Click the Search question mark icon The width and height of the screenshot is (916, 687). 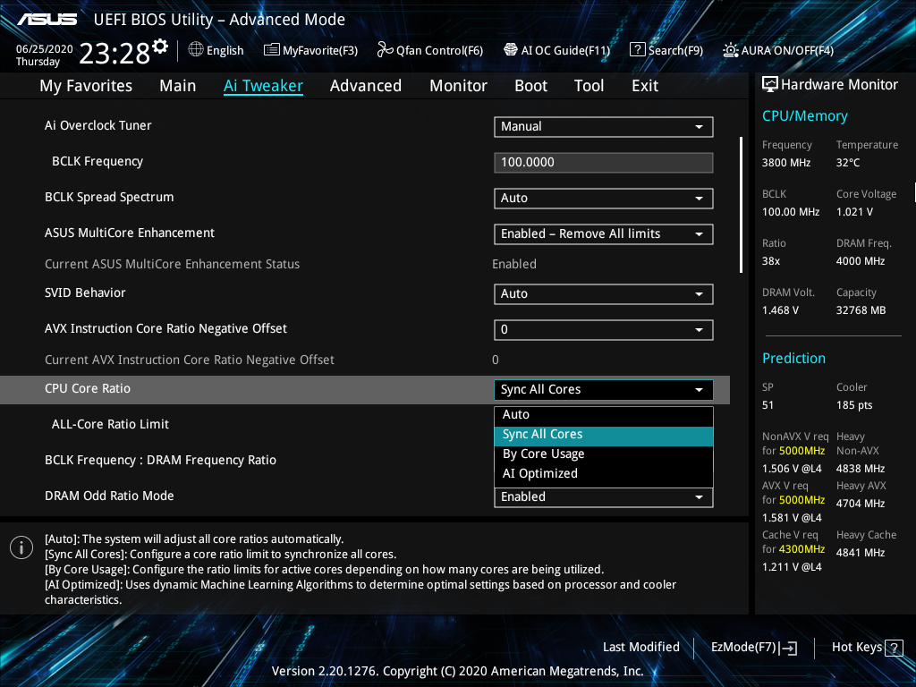(637, 50)
